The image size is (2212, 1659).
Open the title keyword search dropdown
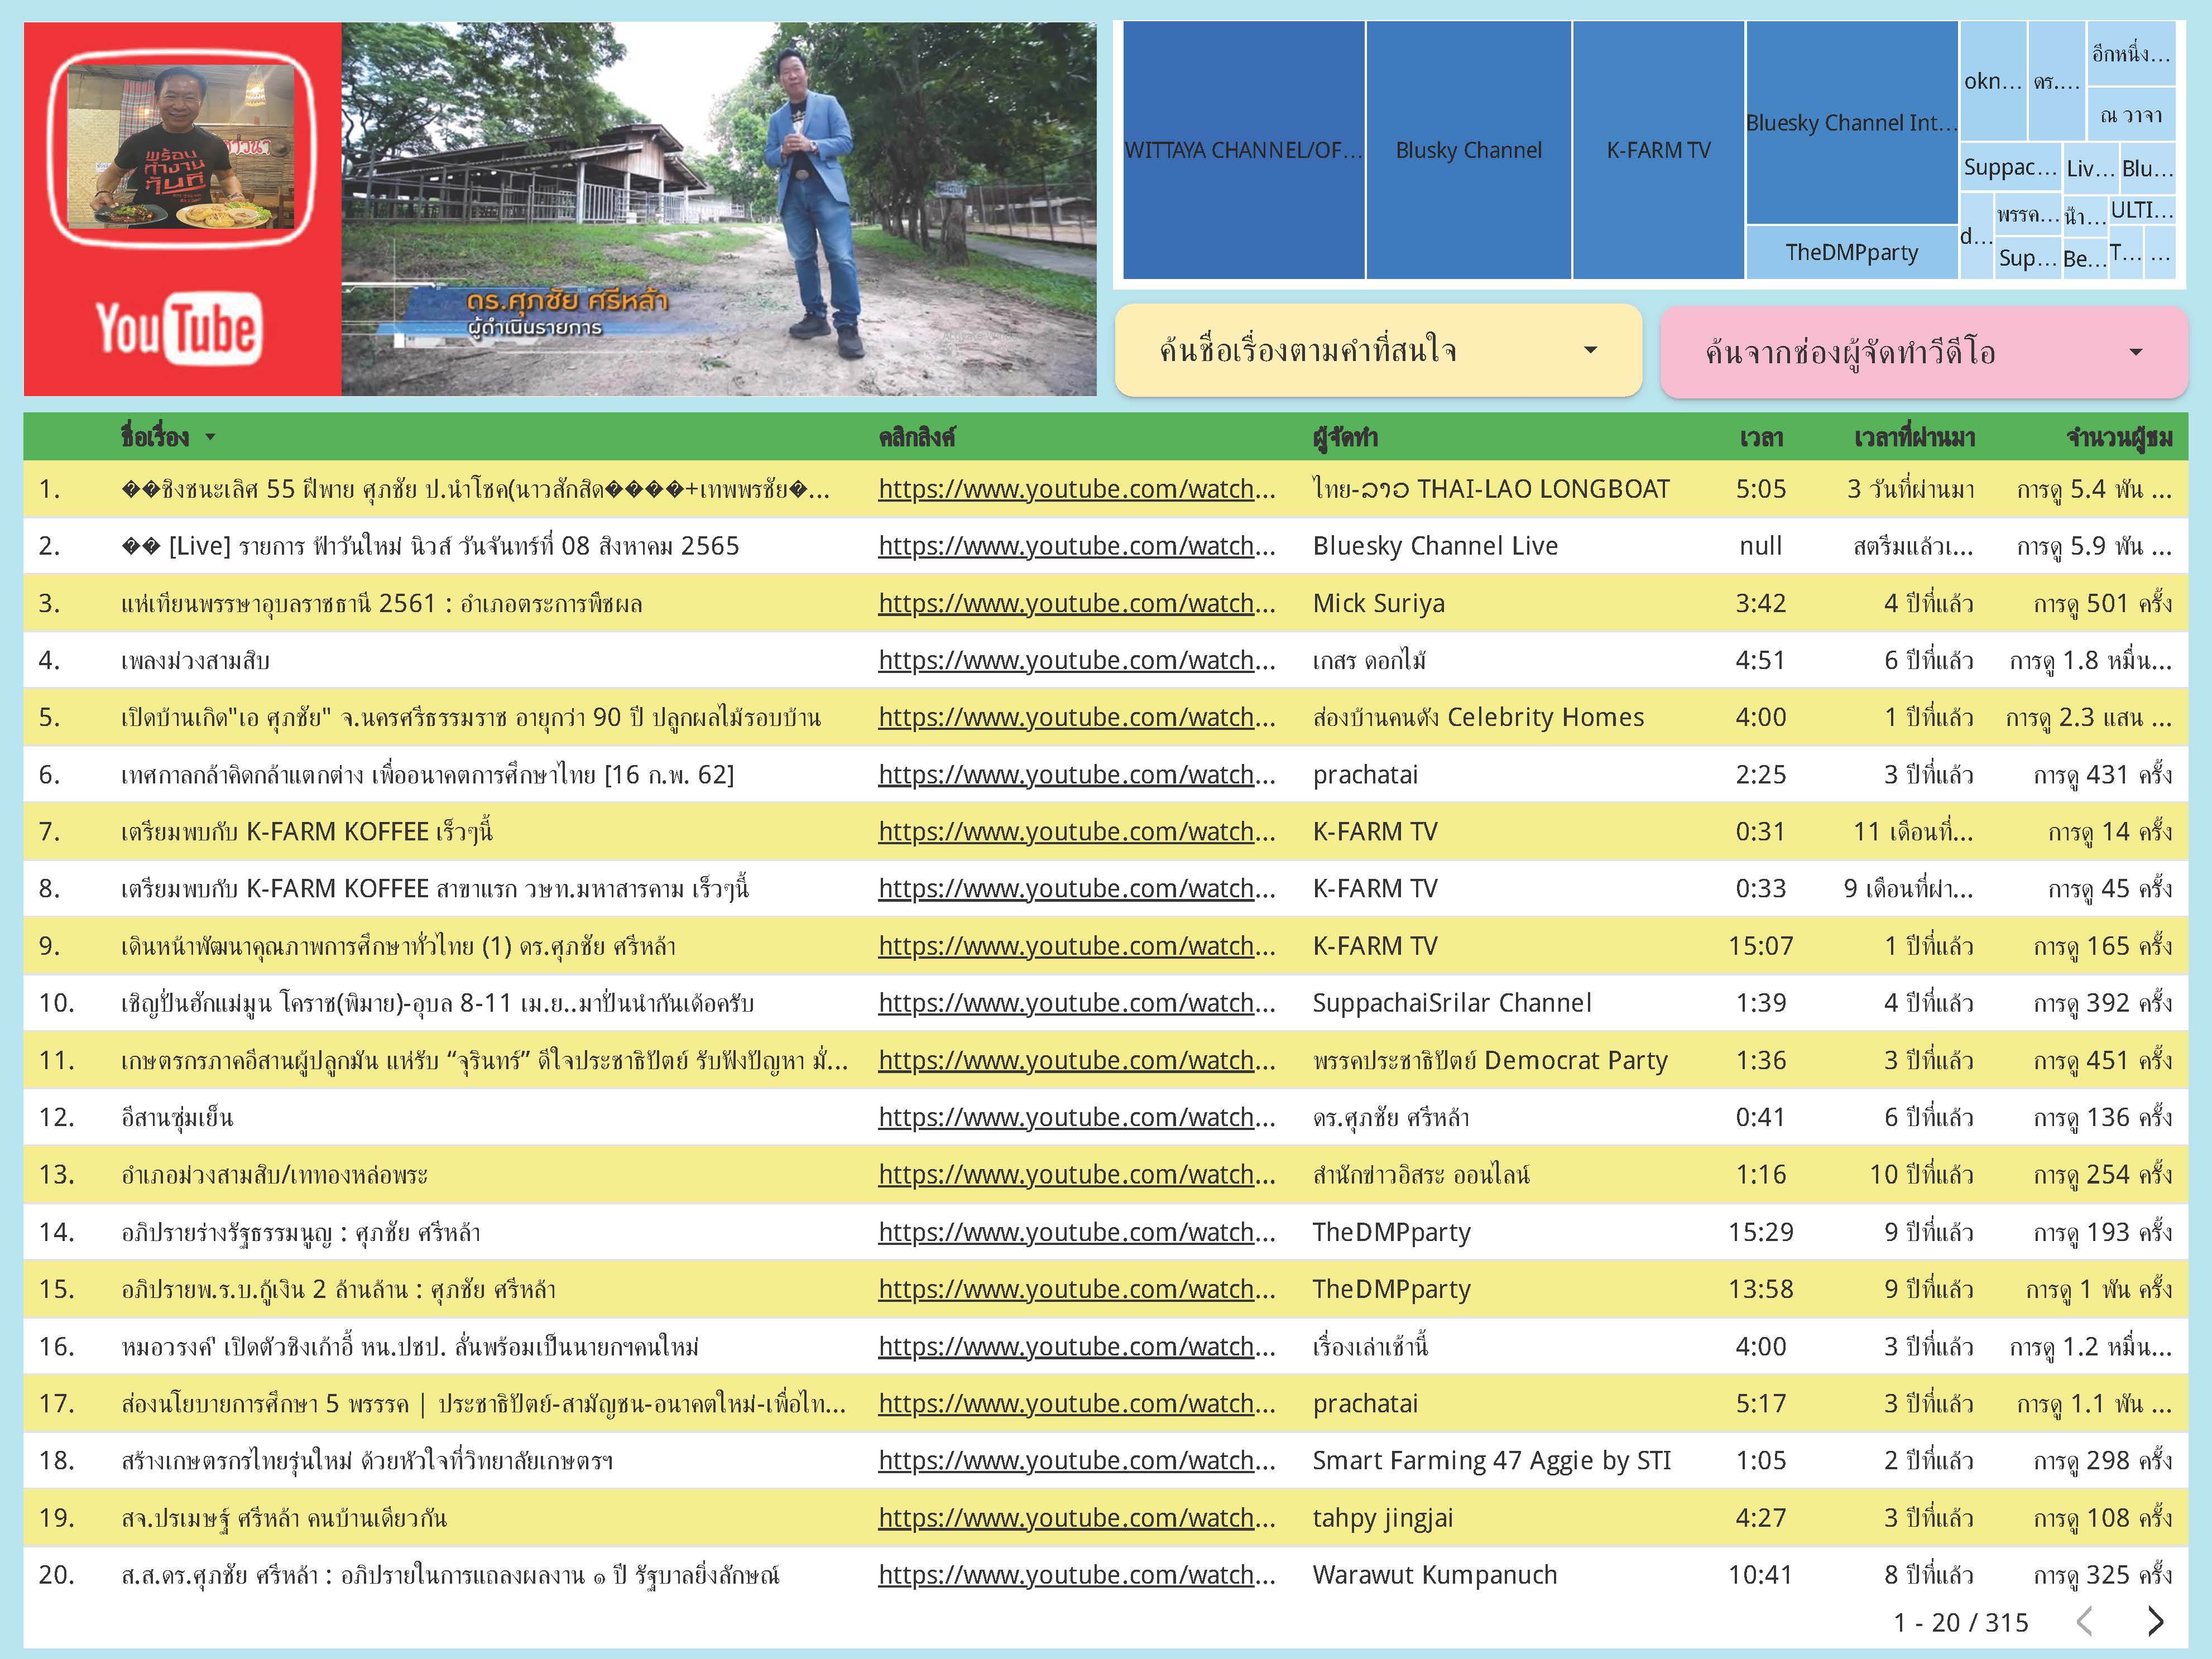point(1378,350)
